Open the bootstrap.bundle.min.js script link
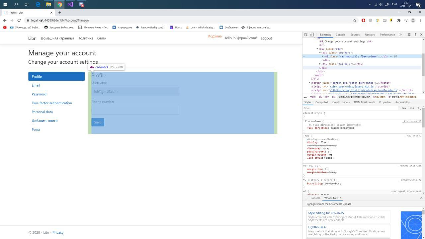425x239 pixels. 363,90
